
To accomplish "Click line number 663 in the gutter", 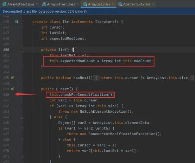I will (6, 112).
